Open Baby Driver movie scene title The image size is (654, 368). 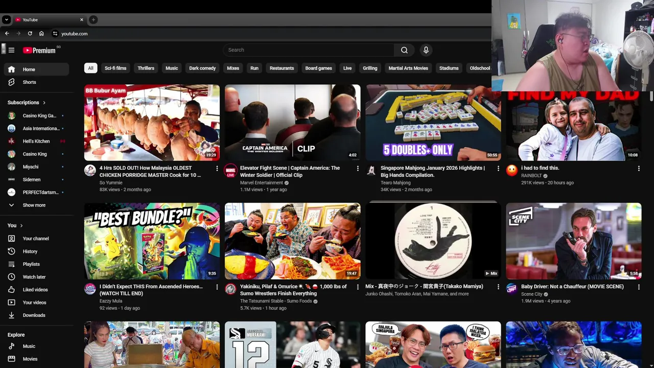572,287
